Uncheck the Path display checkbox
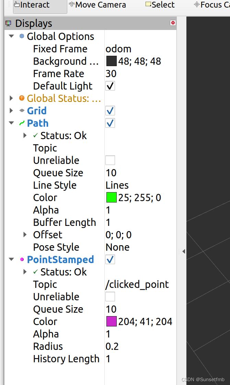 click(x=110, y=123)
